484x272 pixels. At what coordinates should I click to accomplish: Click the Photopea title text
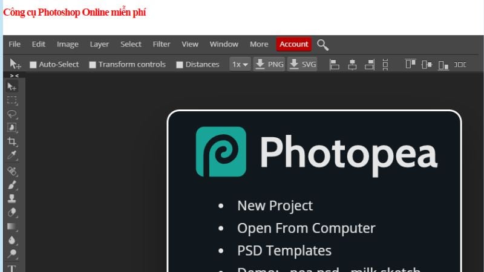pyautogui.click(x=349, y=155)
